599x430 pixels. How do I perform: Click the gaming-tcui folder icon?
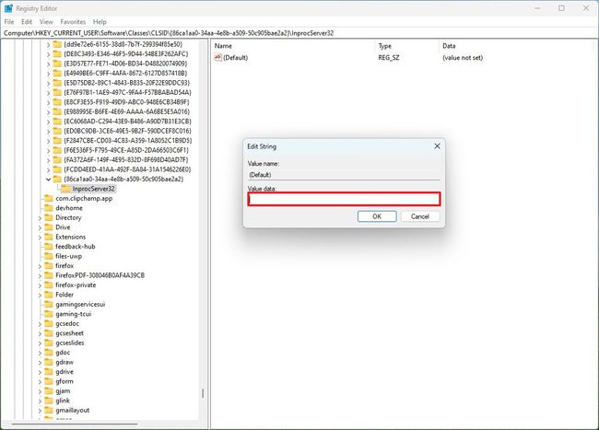coord(49,314)
